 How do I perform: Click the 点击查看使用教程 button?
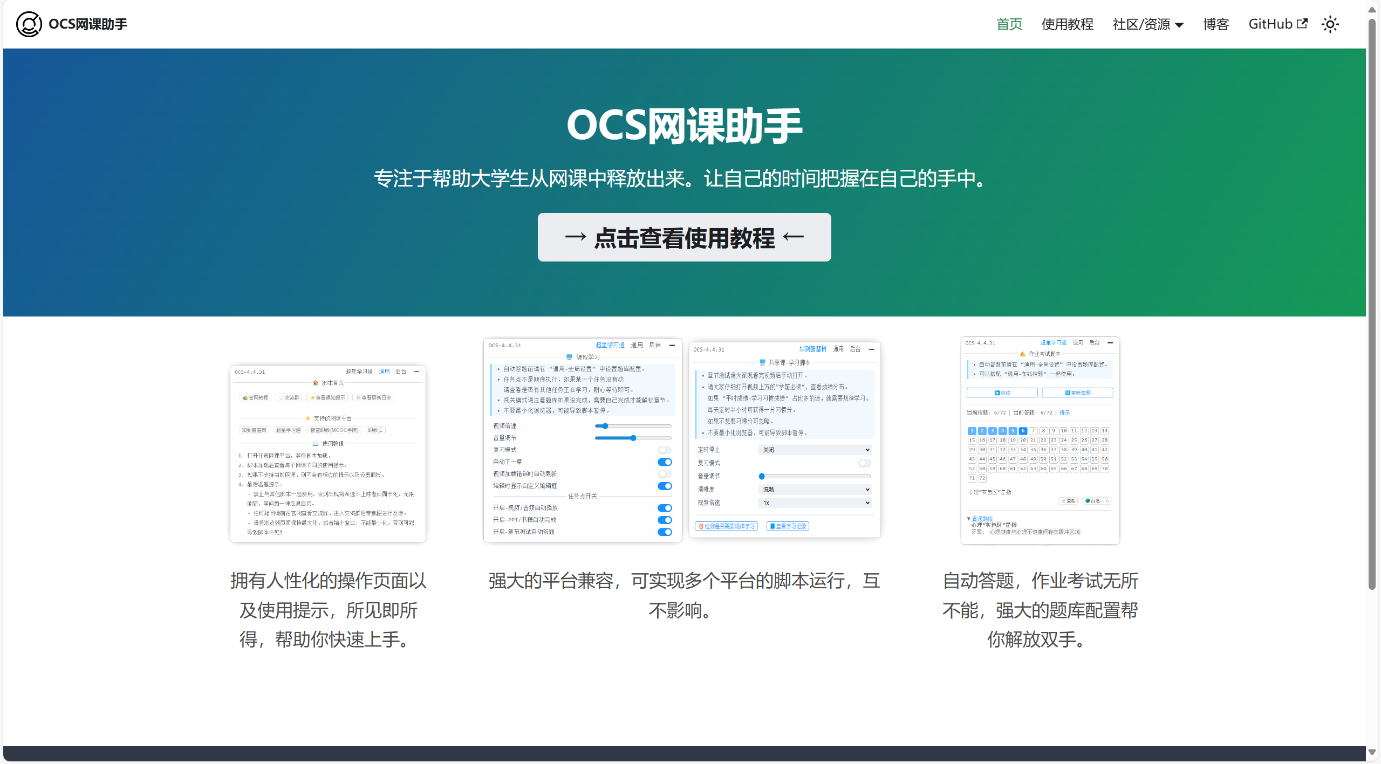click(x=684, y=237)
